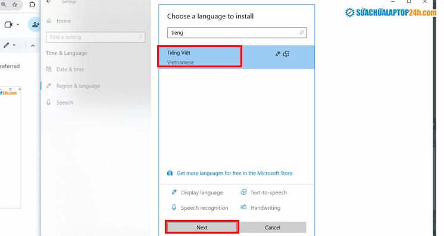Click the Settings back arrow
Screen dimensions: 444x236
[x=49, y=1]
